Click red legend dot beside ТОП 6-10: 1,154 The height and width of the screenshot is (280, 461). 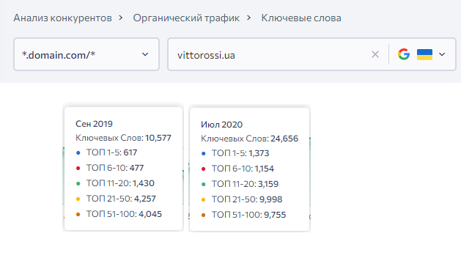[203, 169]
